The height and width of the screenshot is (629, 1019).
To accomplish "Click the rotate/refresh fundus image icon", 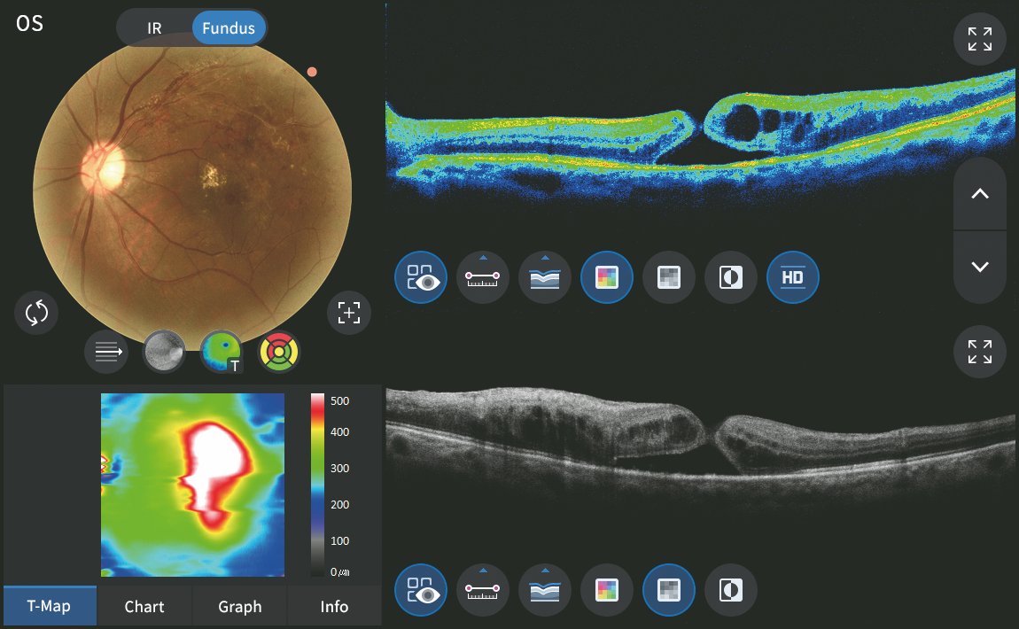I will tap(36, 313).
